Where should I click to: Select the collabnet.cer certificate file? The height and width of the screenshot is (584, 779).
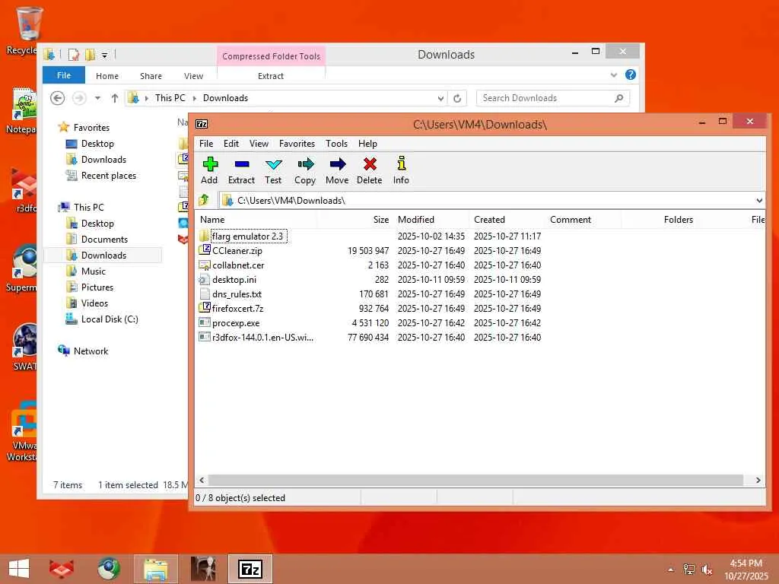coord(238,265)
